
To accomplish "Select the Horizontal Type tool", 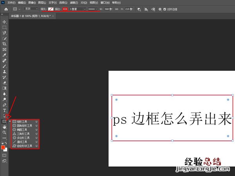I will pos(5,110).
